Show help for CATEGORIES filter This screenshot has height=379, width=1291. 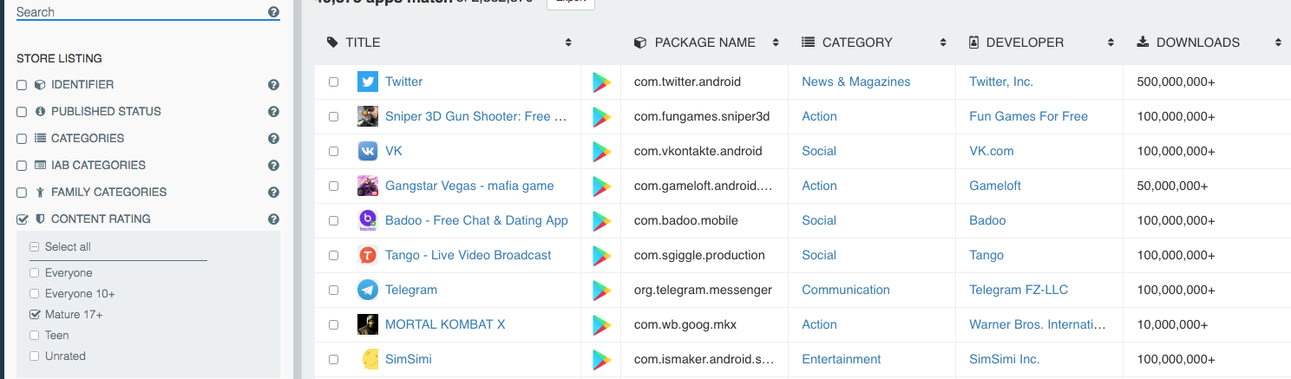coord(273,139)
